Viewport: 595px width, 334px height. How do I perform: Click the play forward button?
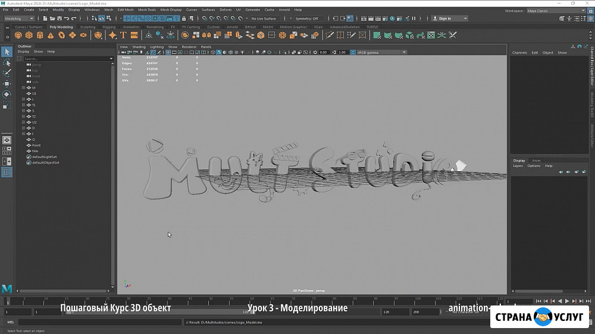coord(567,301)
